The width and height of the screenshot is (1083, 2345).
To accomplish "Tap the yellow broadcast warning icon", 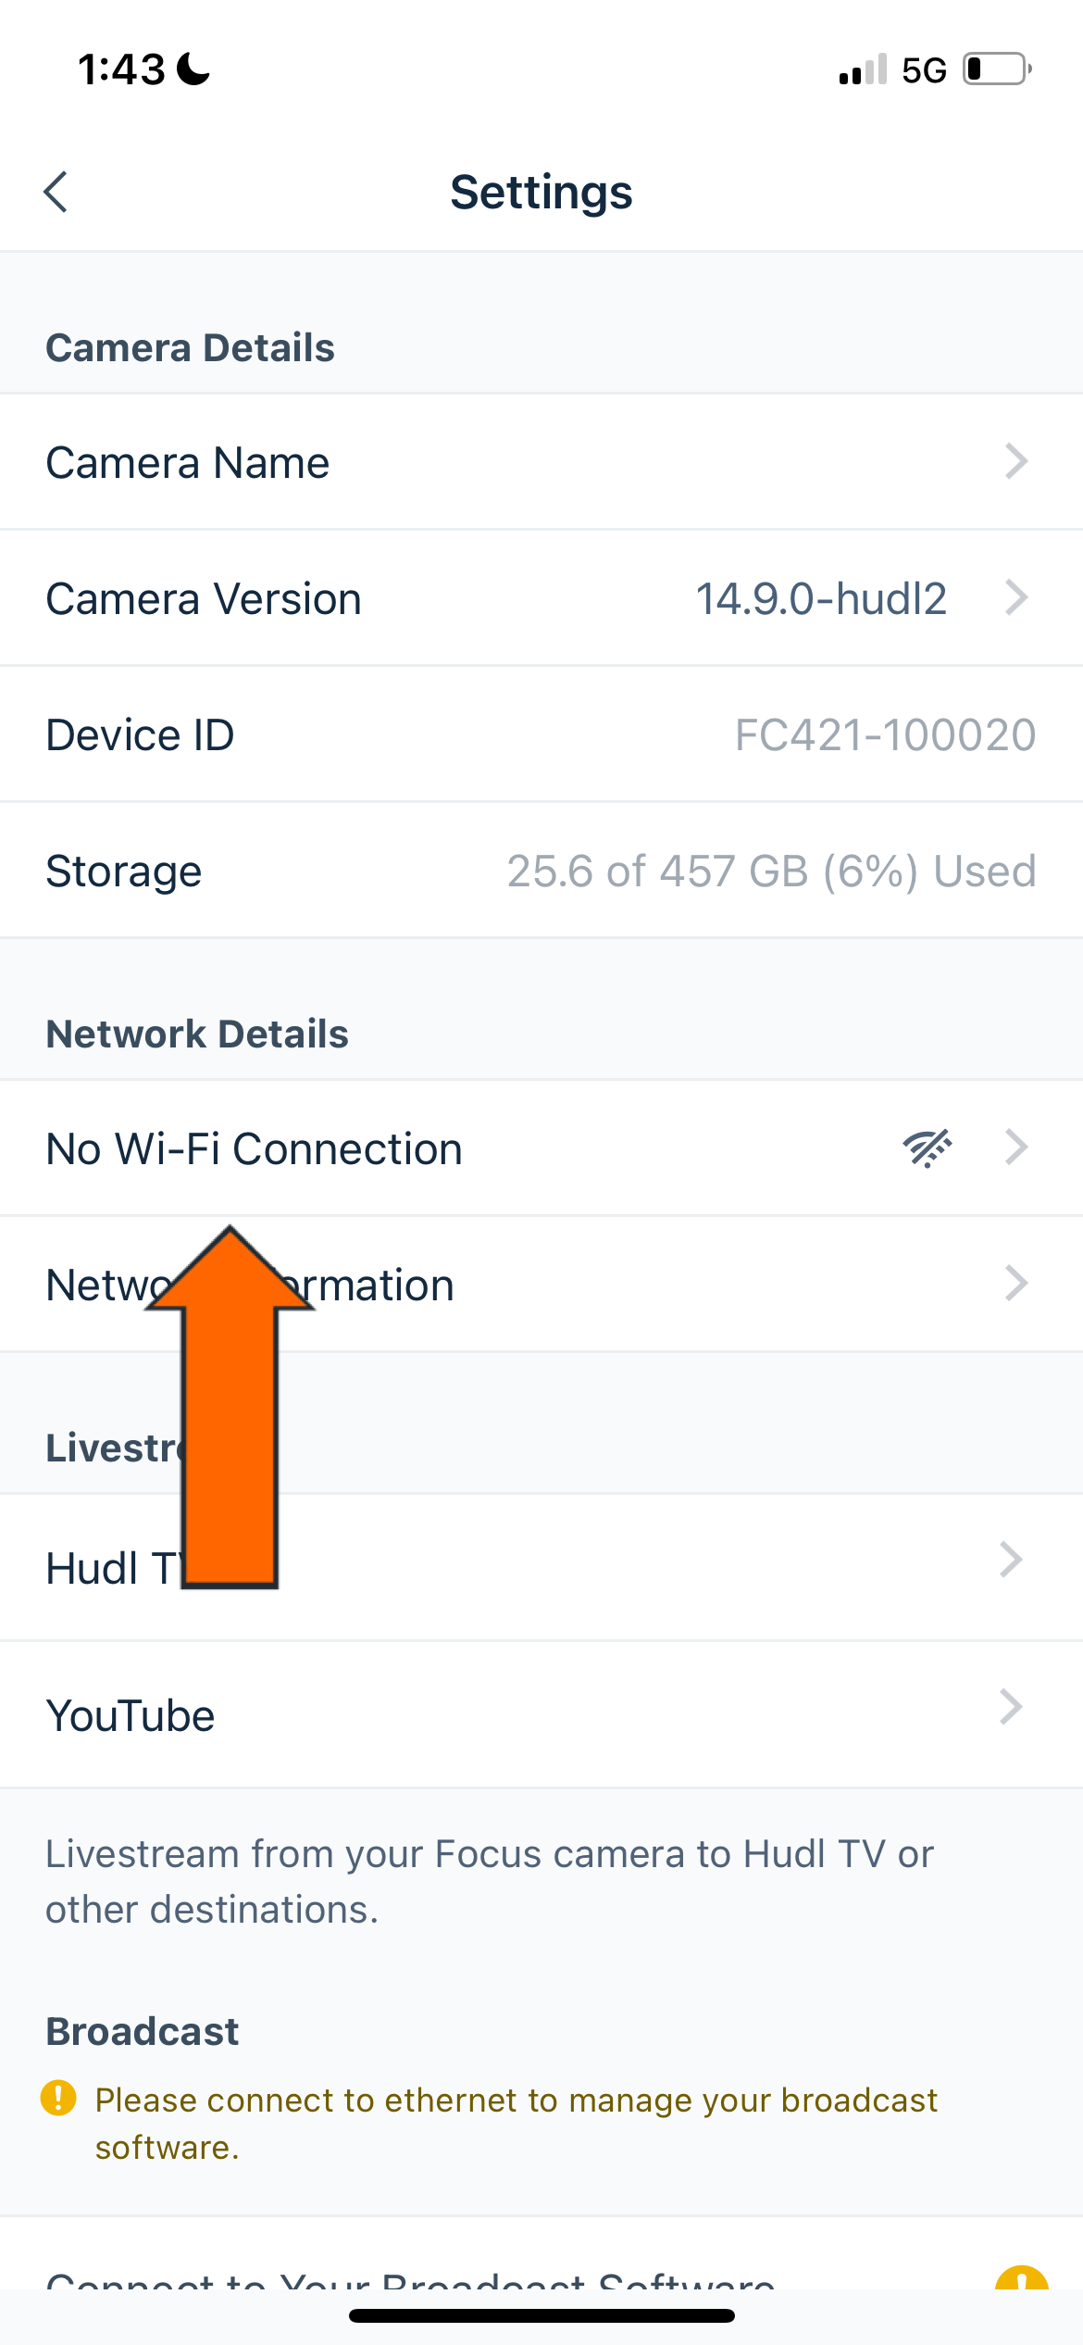I will 59,2100.
